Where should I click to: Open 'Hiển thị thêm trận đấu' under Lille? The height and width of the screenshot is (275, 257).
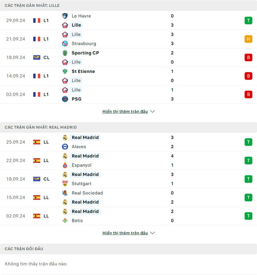pos(125,111)
